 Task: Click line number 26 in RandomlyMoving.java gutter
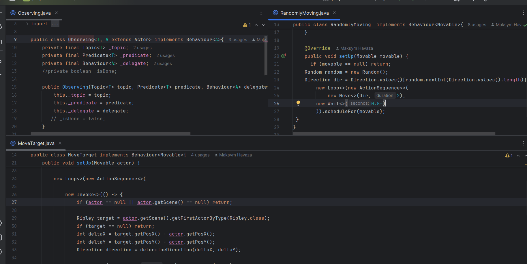277,104
